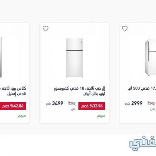This screenshot has height=156, width=156.
Task: Tap the heart icon on the 2999 fridge card
Action: [125, 29]
